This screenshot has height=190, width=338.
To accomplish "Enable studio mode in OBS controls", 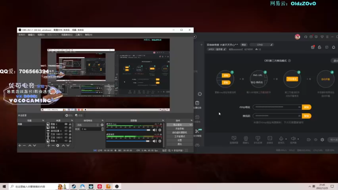I will (179, 136).
